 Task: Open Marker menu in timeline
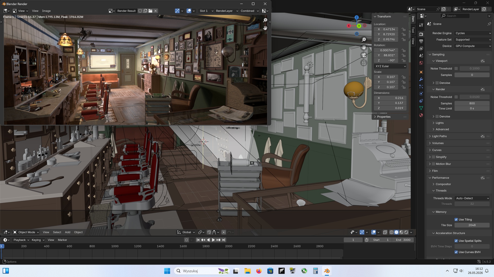pyautogui.click(x=62, y=240)
